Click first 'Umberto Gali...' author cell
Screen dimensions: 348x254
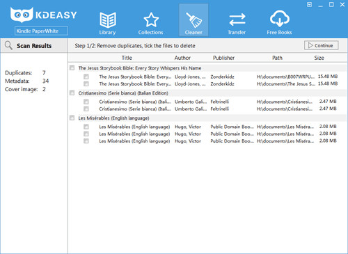(191, 102)
